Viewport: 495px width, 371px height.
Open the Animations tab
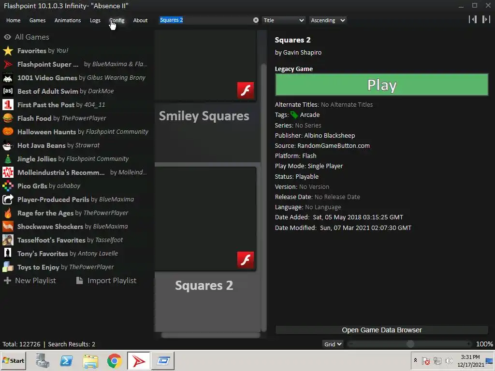coord(68,20)
